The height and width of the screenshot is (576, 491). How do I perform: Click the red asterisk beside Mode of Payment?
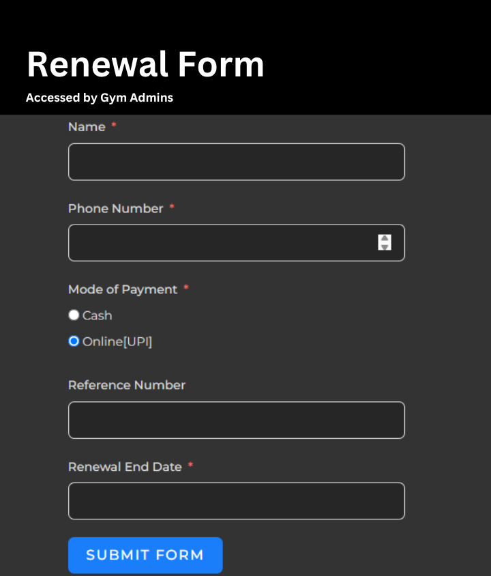[186, 289]
